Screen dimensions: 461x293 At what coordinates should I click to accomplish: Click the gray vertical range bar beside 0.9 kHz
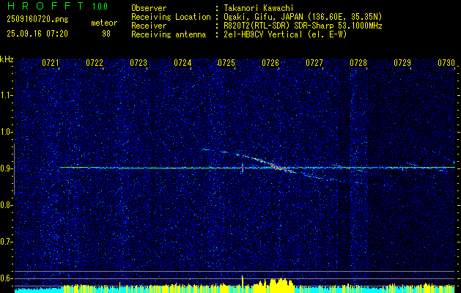pyautogui.click(x=14, y=169)
